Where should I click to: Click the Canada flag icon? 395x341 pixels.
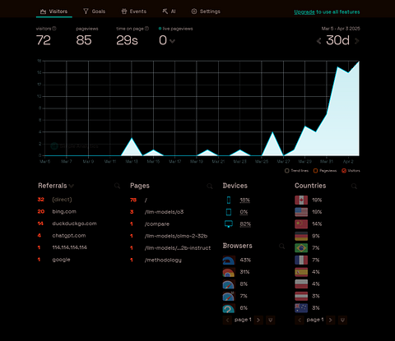click(x=301, y=200)
